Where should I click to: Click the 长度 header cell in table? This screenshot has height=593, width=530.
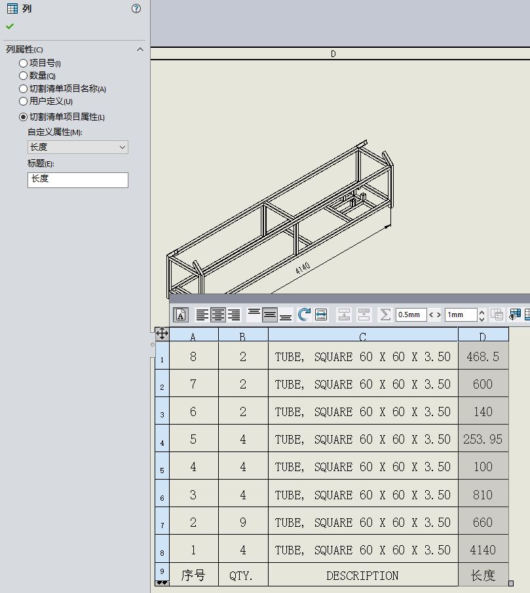[483, 575]
